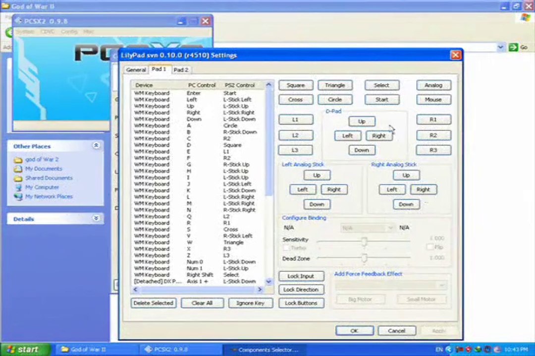Open the Add Force Feedback Effect dropdown
Viewport: 535px width, 356px height.
pos(391,285)
